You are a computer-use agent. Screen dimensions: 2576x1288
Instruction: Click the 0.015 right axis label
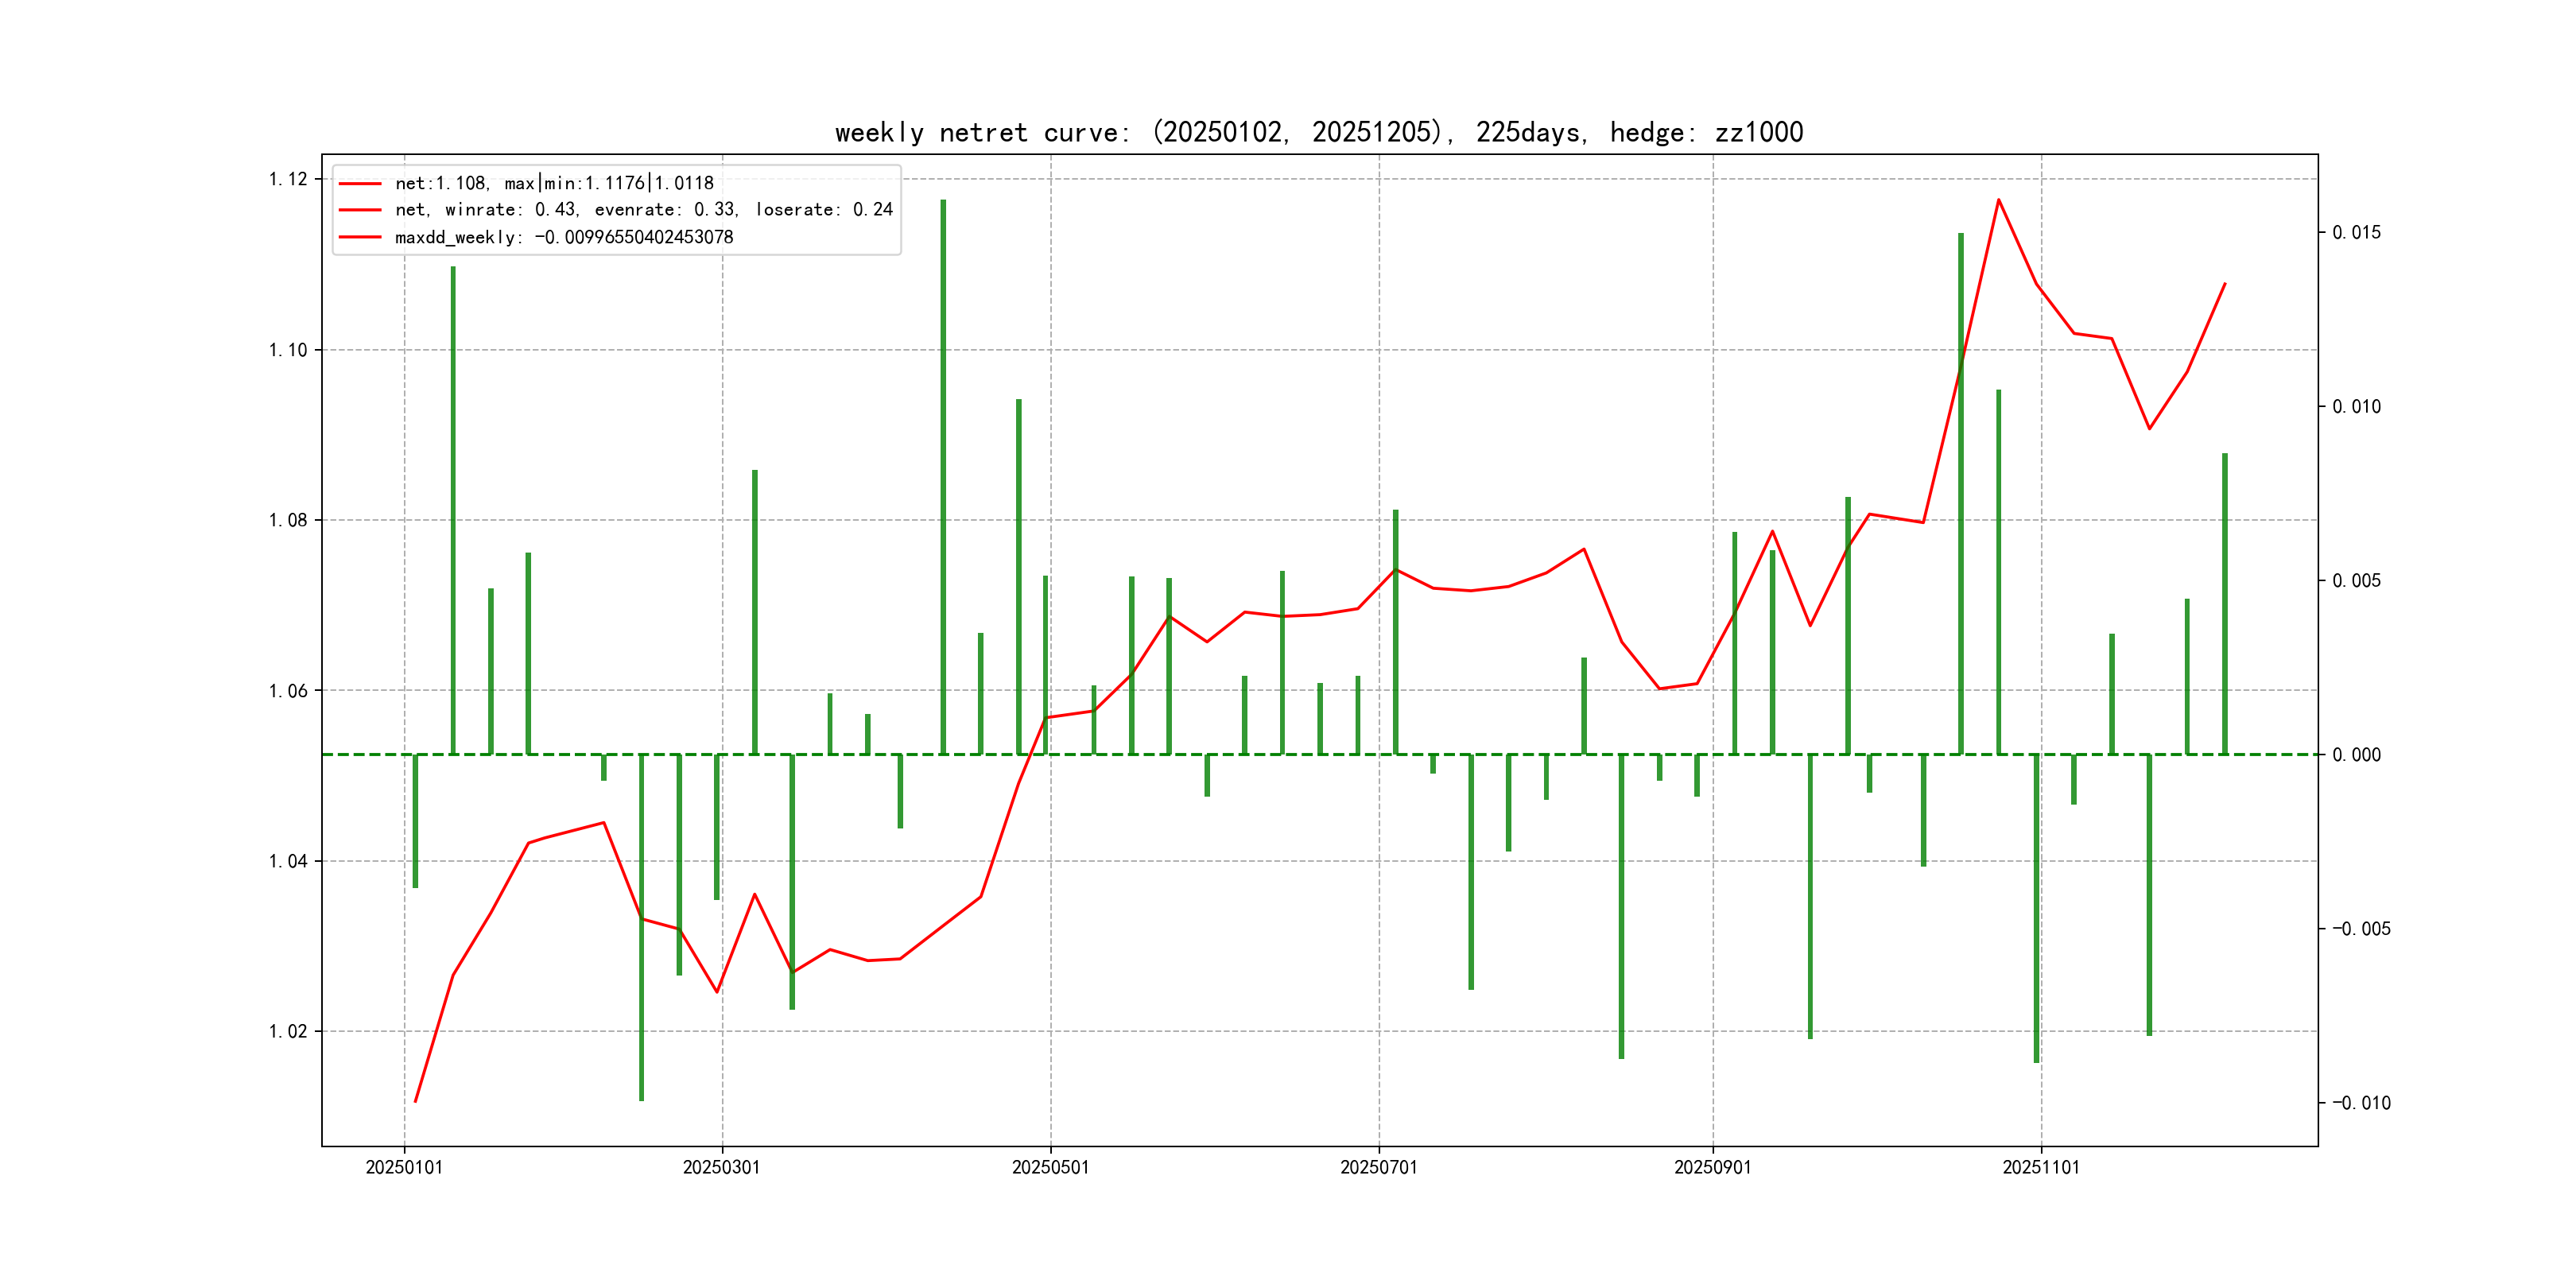(x=2356, y=232)
